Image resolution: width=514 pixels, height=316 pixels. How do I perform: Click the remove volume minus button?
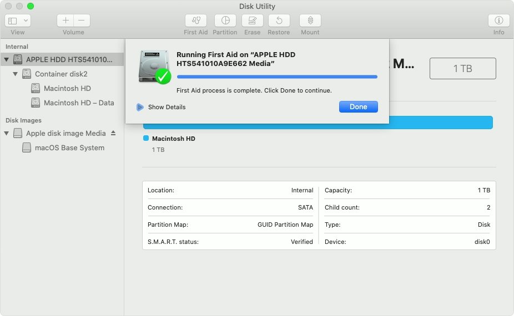pyautogui.click(x=82, y=21)
